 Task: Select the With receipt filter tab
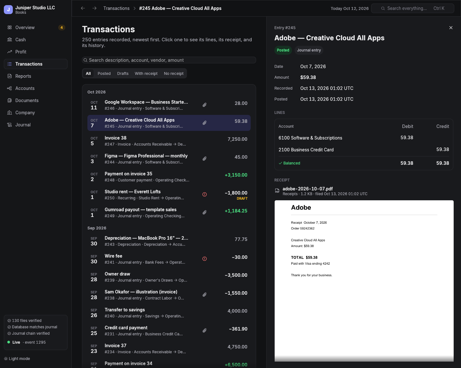[x=146, y=73]
